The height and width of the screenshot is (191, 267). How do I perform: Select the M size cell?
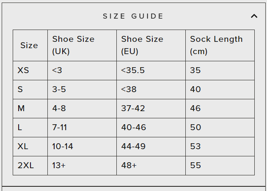click(21, 108)
